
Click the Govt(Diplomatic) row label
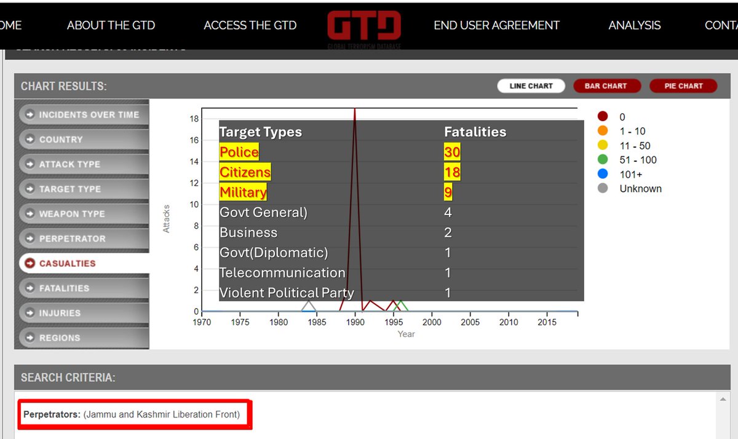coord(274,253)
